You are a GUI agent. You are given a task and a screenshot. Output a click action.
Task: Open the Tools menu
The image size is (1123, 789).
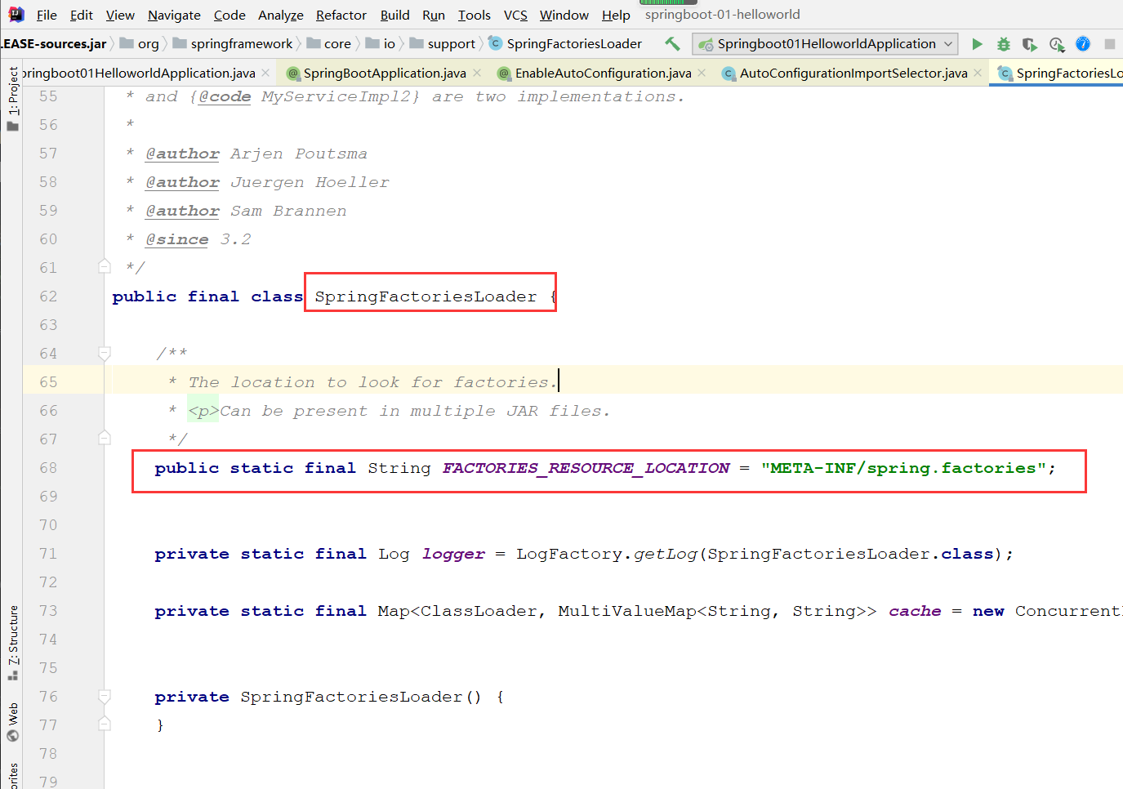click(x=474, y=15)
